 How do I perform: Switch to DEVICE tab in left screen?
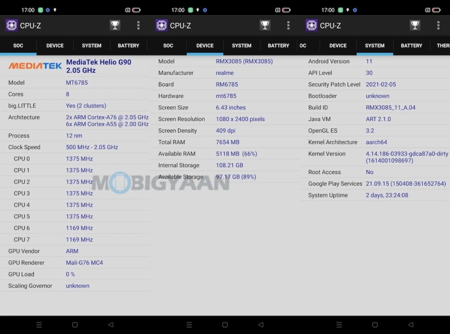[x=55, y=45]
